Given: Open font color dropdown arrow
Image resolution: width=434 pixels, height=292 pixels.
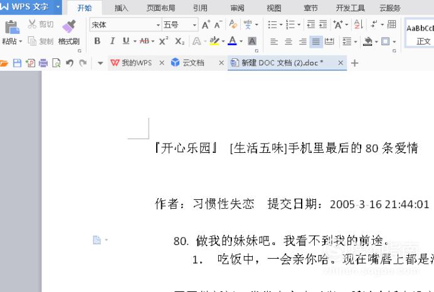Looking at the screenshot, I should coord(241,41).
